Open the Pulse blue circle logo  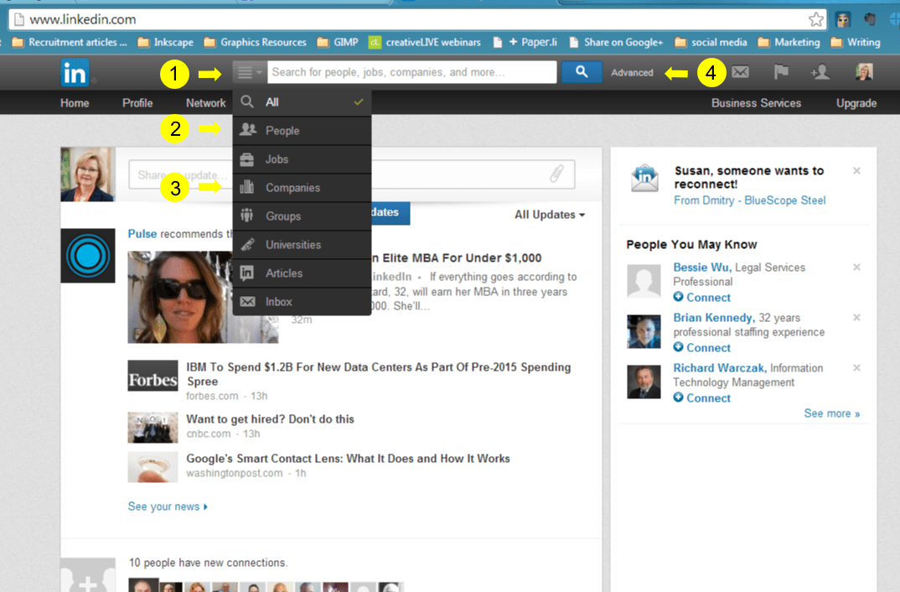point(88,256)
